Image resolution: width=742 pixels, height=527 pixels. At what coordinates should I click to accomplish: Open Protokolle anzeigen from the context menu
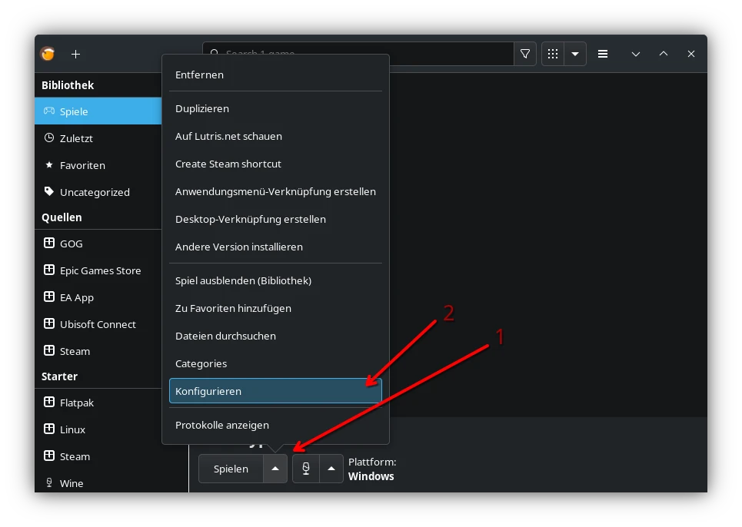[222, 425]
